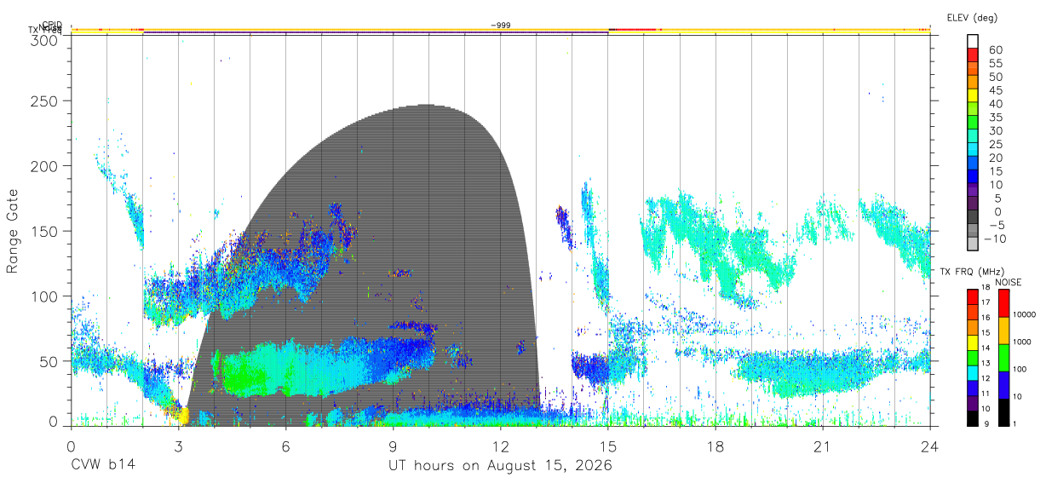Click y-axis tick label '300'
This screenshot has width=1046, height=483.
(44, 39)
